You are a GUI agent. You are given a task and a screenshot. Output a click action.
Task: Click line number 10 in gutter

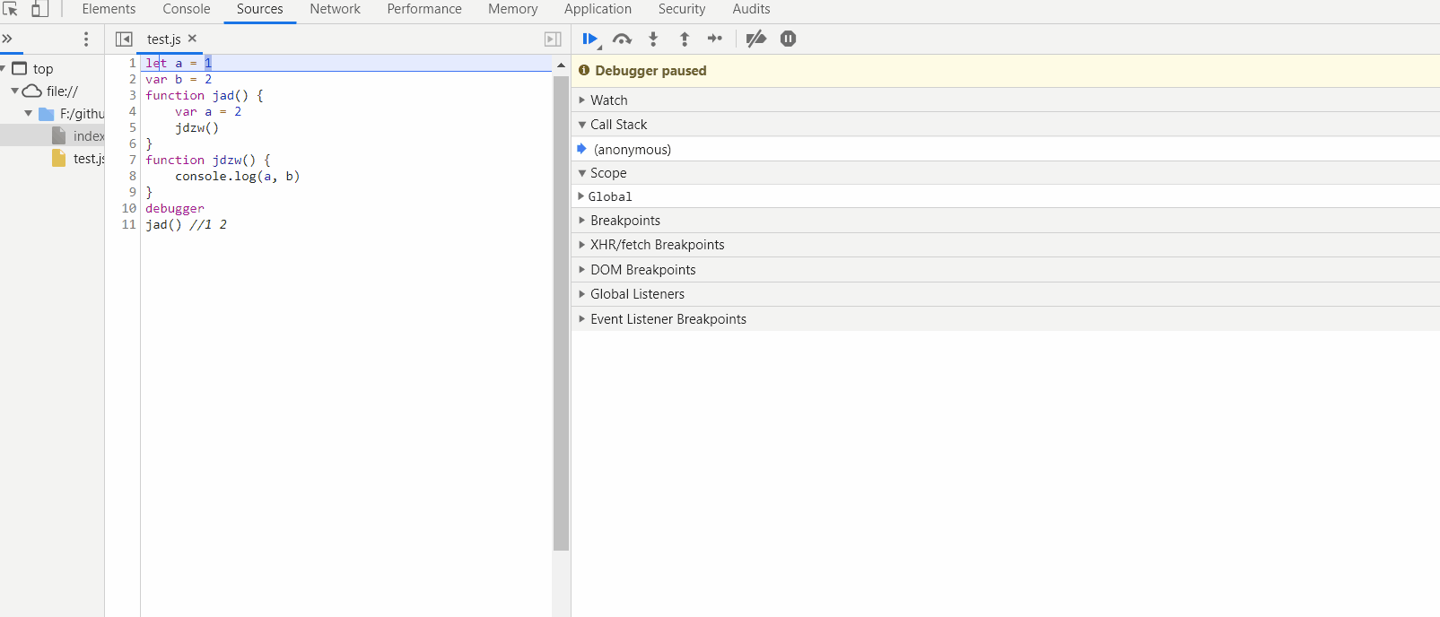click(129, 208)
